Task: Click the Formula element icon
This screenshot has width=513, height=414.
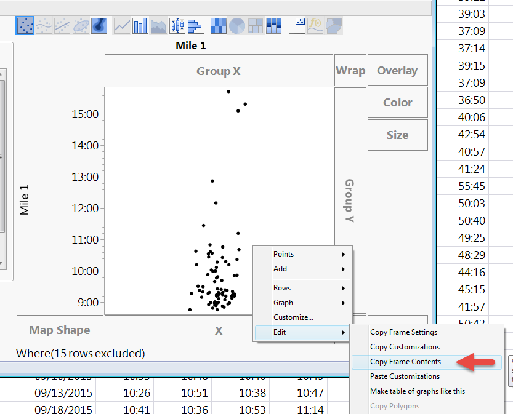Action: pos(315,25)
